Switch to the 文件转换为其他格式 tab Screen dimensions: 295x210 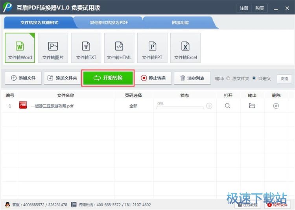coord(39,22)
